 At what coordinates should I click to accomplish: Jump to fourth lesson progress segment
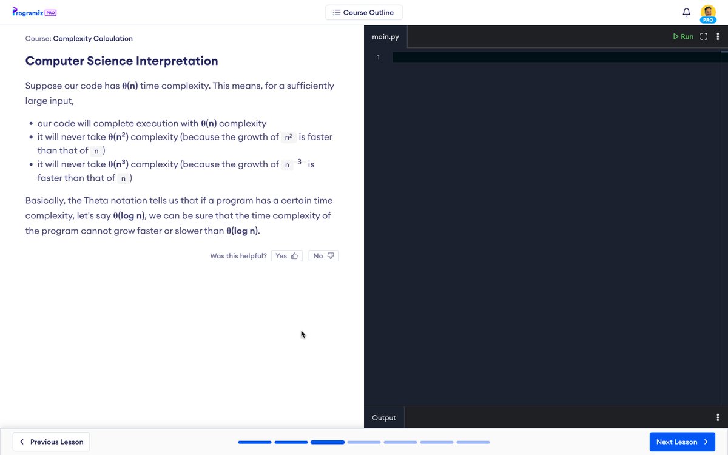[x=364, y=442]
